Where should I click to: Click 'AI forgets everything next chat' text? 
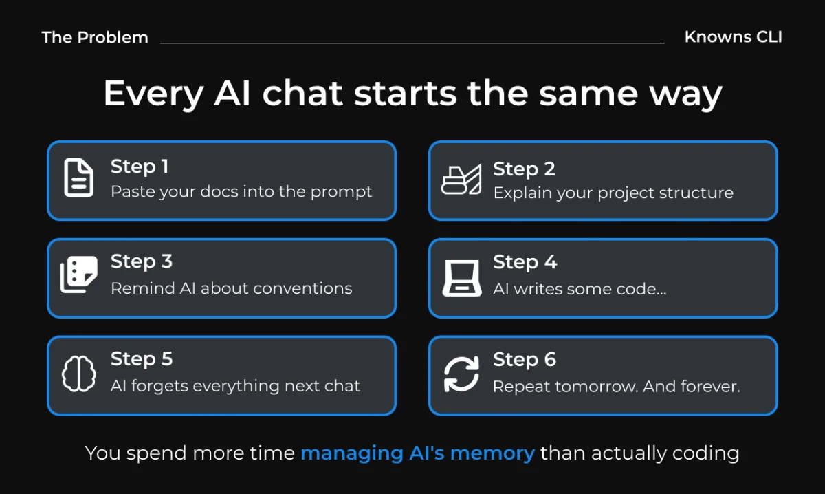(235, 386)
